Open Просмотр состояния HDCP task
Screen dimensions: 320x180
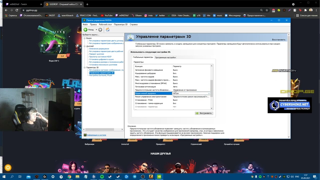100,57
